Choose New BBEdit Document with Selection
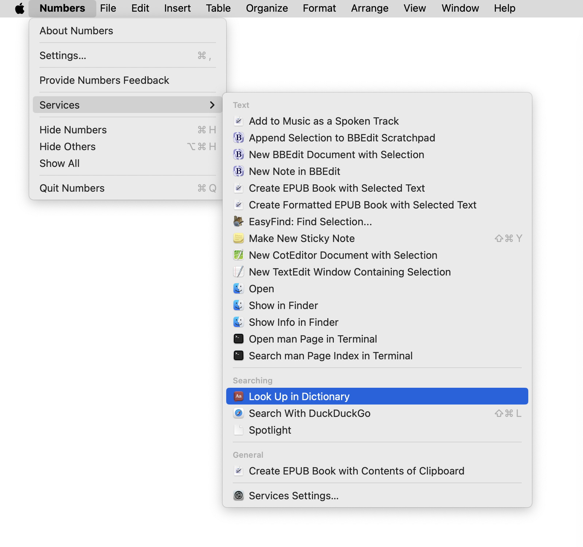Image resolution: width=583 pixels, height=547 pixels. coord(377,155)
